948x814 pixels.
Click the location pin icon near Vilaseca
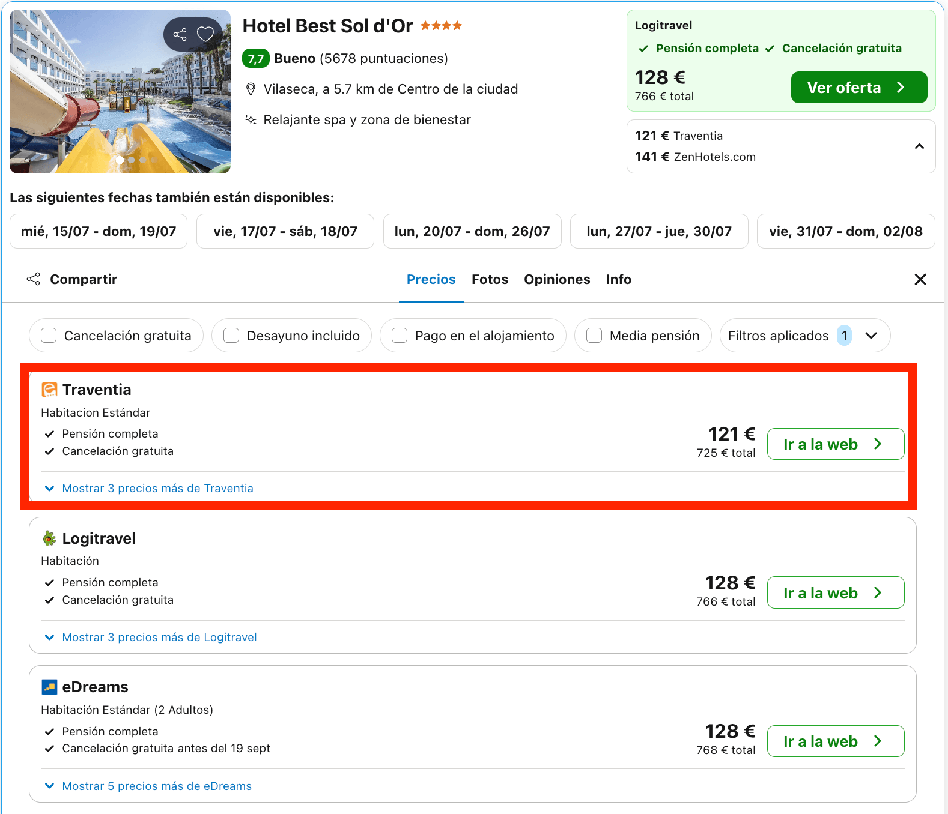(x=251, y=89)
